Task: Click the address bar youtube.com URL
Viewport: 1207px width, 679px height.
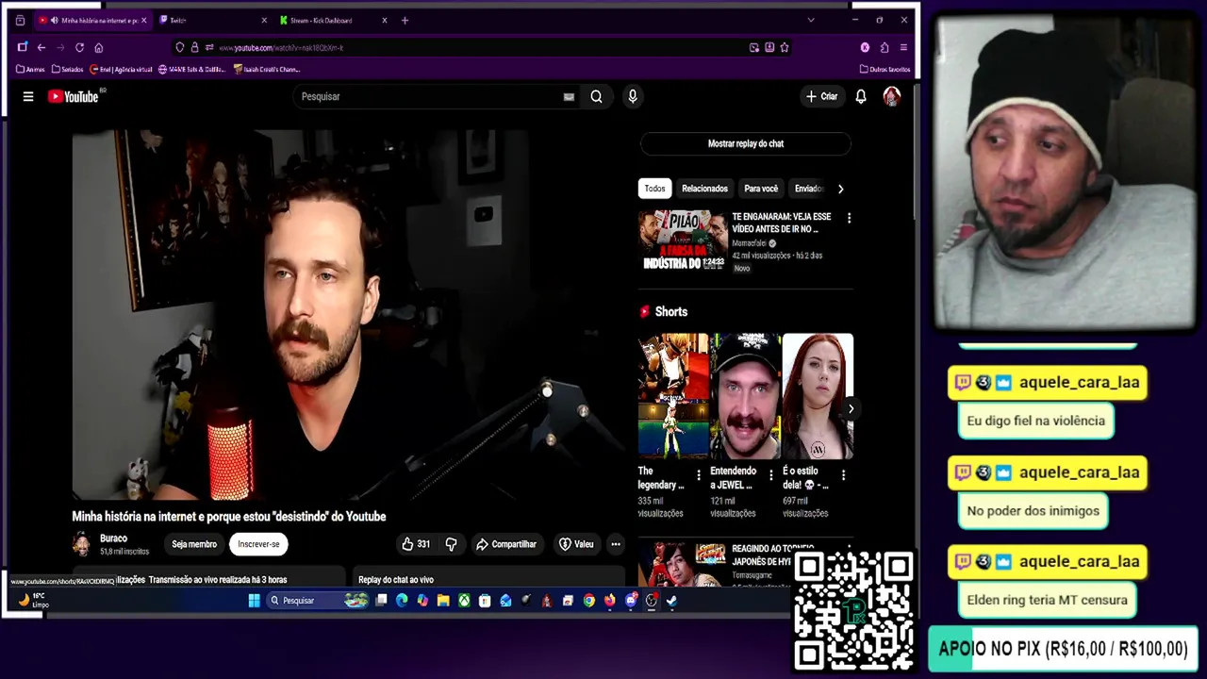Action: [281, 47]
